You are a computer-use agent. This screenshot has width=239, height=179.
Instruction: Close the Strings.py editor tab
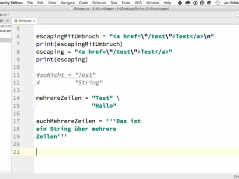(34, 21)
